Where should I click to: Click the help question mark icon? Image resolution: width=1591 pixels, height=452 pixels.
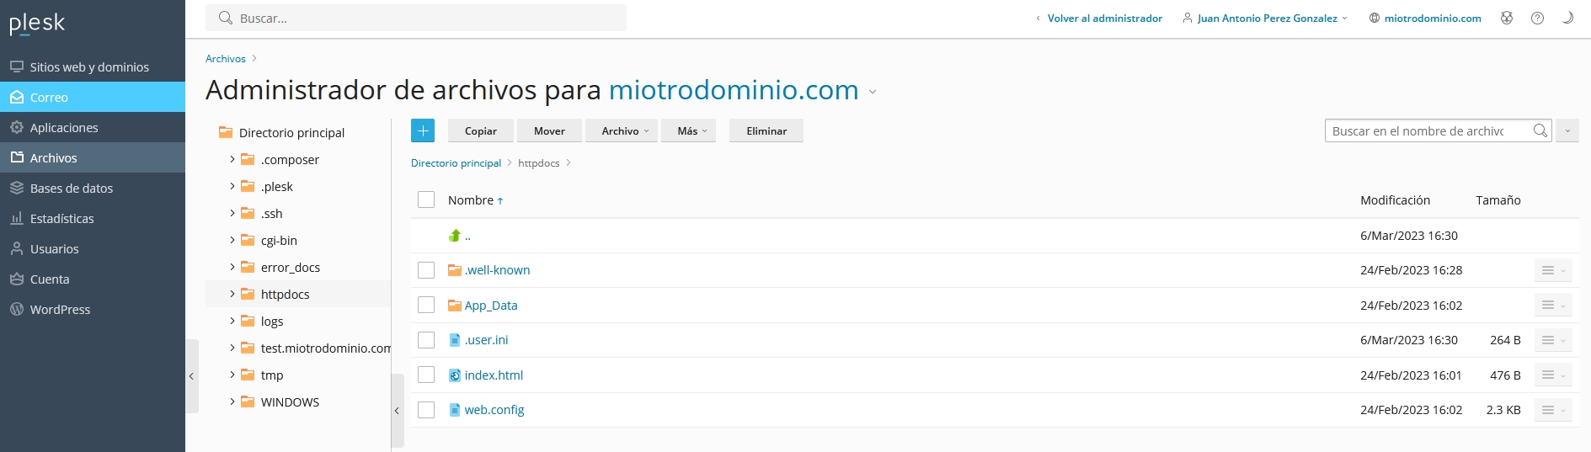[1537, 18]
